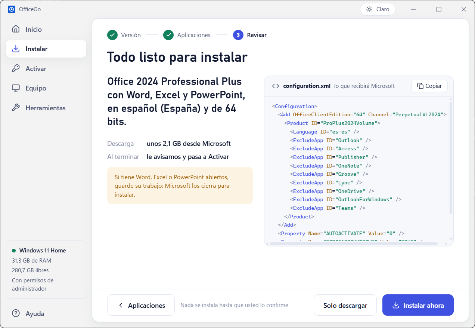The height and width of the screenshot is (328, 475).
Task: Click the Add OfficeClientEdition="64" line
Action: click(362, 115)
